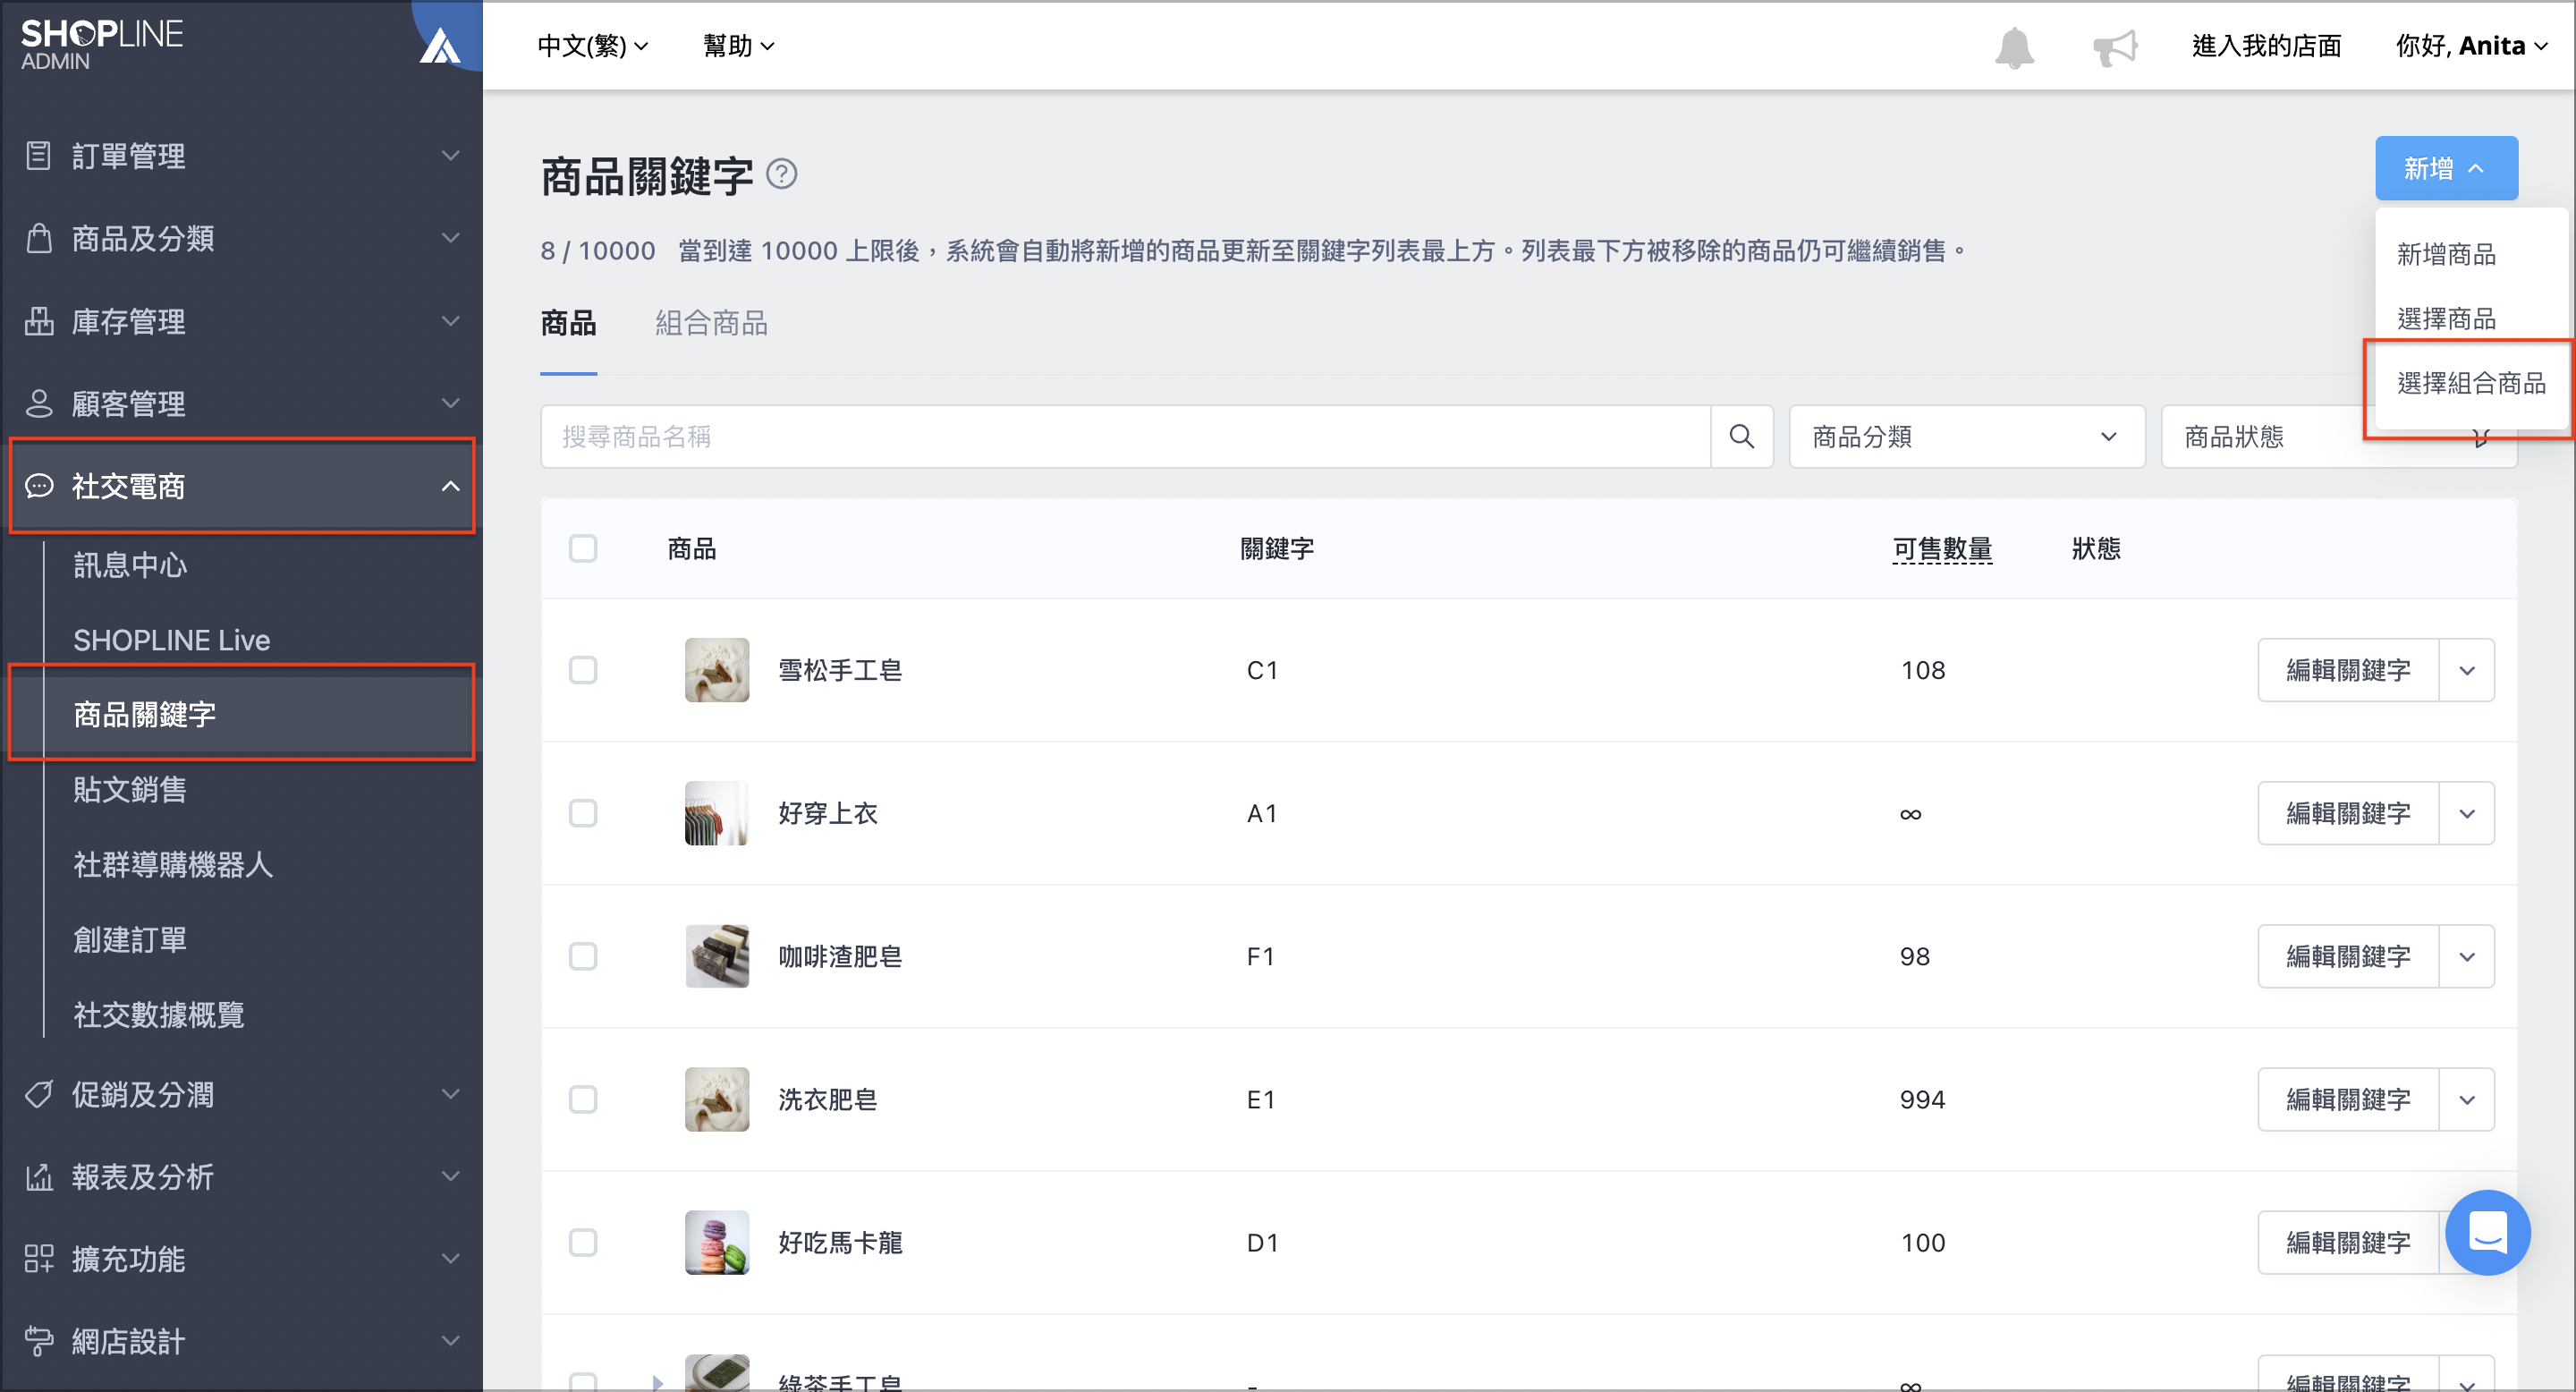
Task: Click the blue 新增 button
Action: click(2445, 168)
